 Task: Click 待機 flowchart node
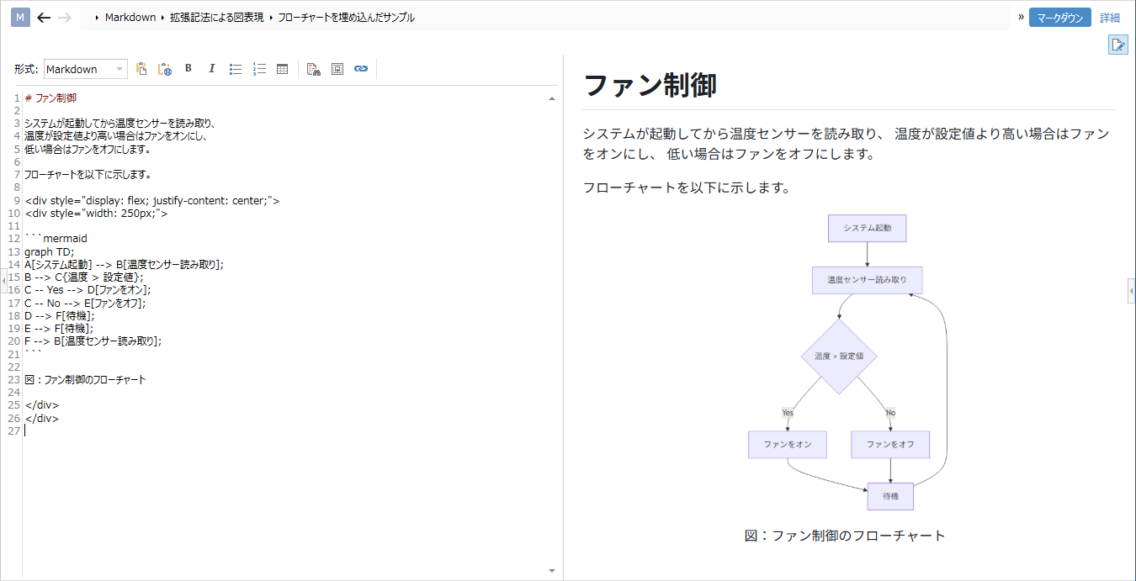(x=890, y=496)
